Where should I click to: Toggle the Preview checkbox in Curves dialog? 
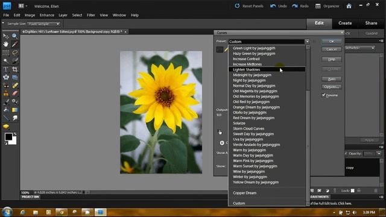point(323,95)
